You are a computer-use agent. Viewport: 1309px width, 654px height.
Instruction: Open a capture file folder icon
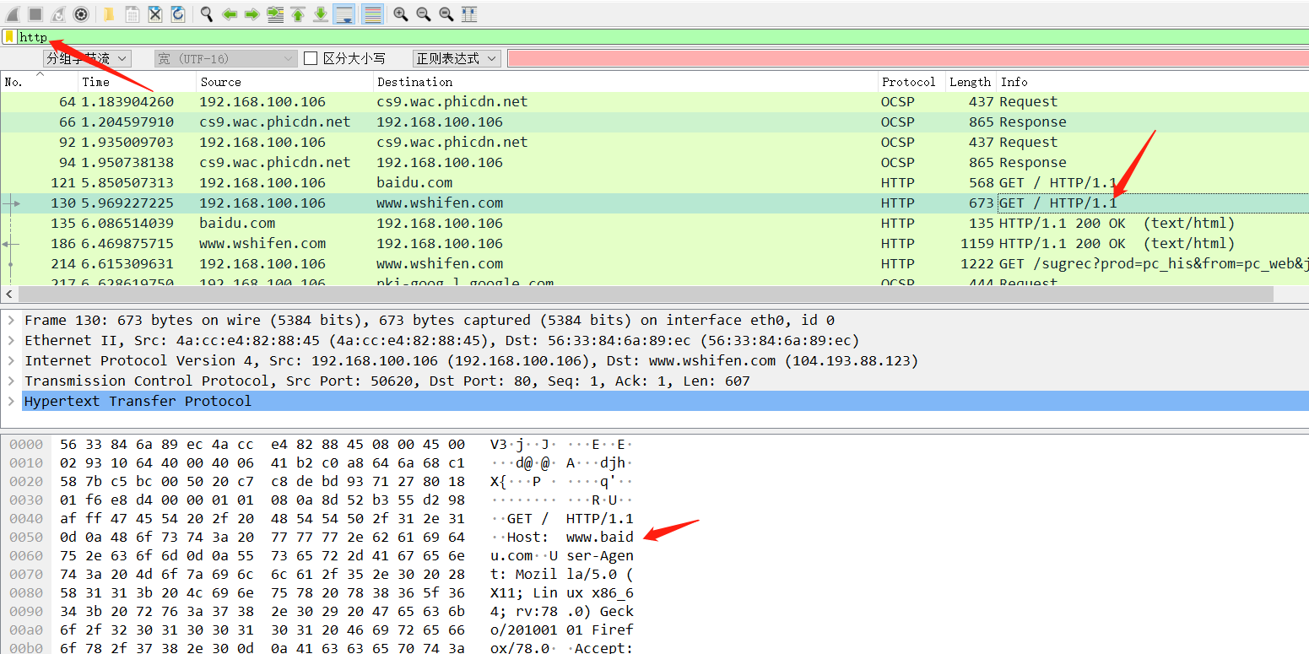110,14
